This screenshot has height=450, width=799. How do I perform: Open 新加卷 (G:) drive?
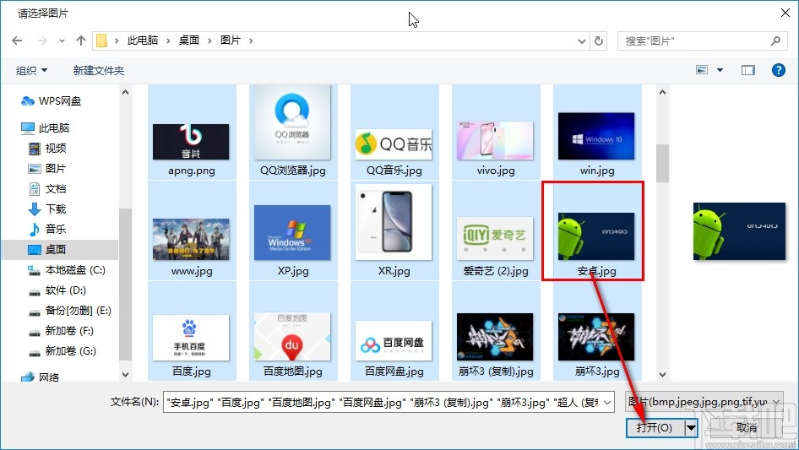click(x=63, y=351)
